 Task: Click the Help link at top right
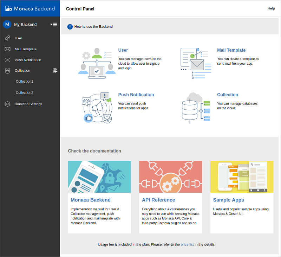271,8
